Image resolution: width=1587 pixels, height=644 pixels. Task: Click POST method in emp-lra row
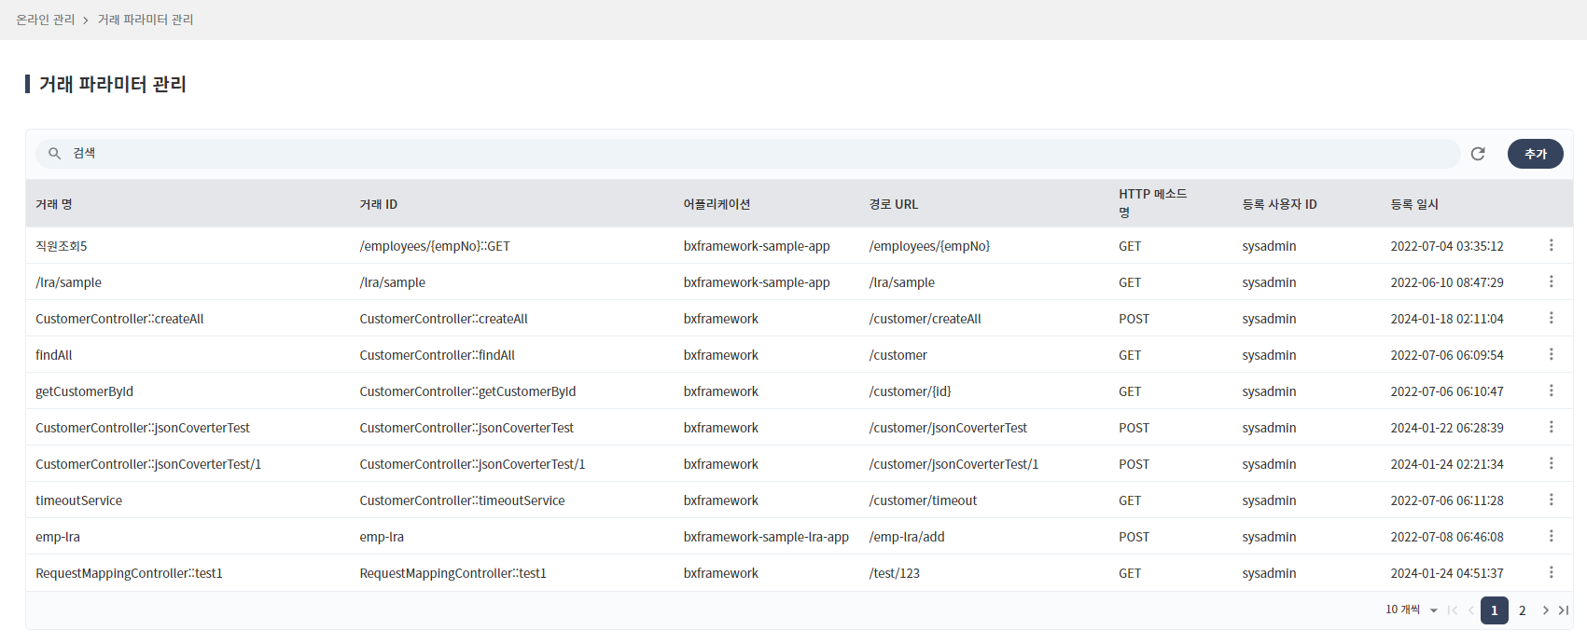point(1135,537)
